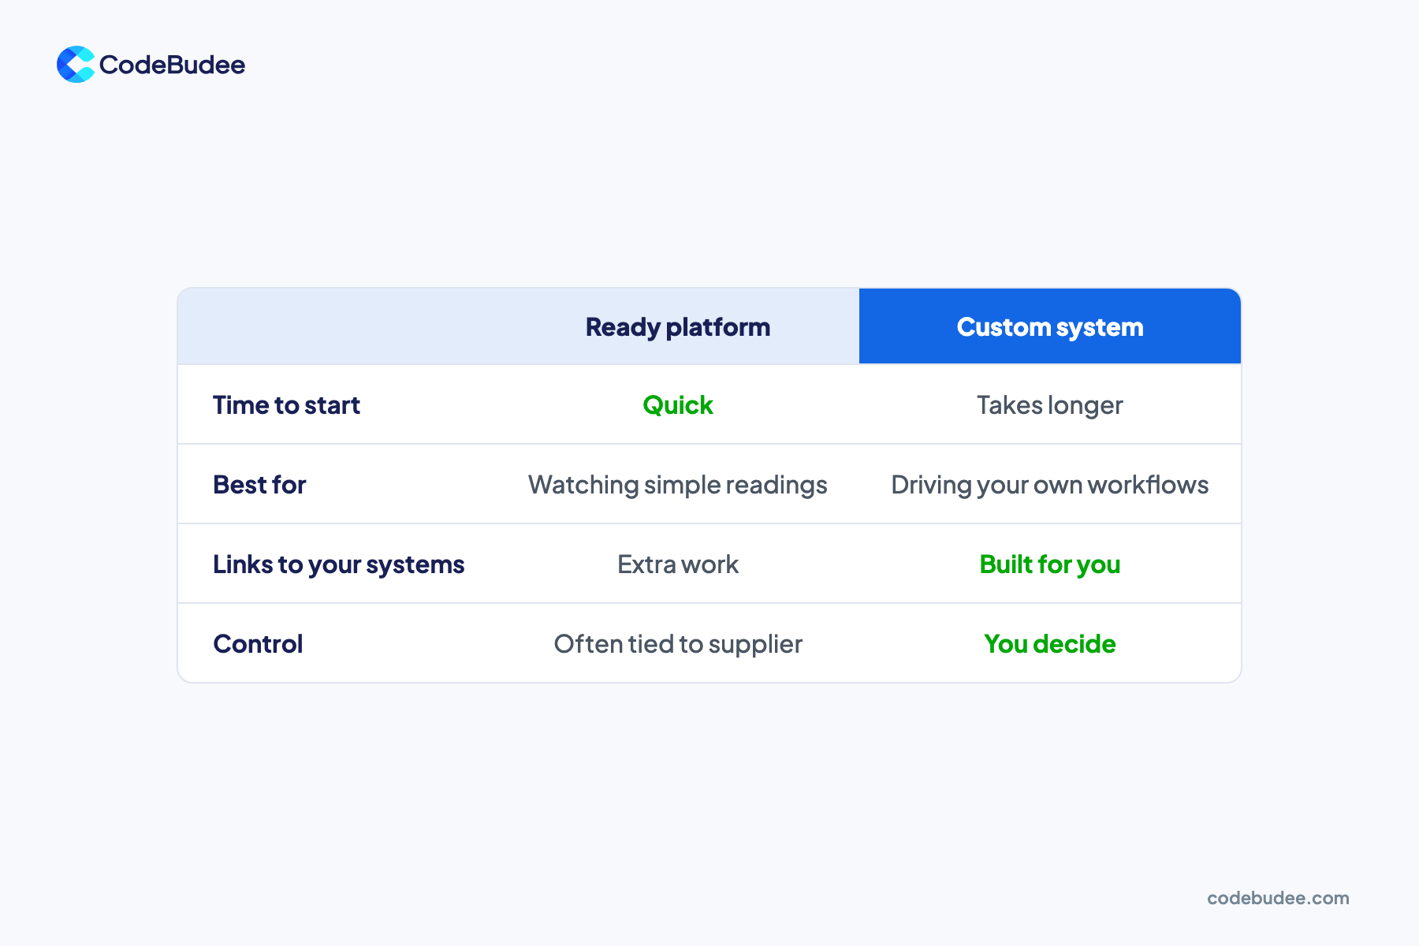
Task: Click the Watching simple readings cell
Action: 678,485
